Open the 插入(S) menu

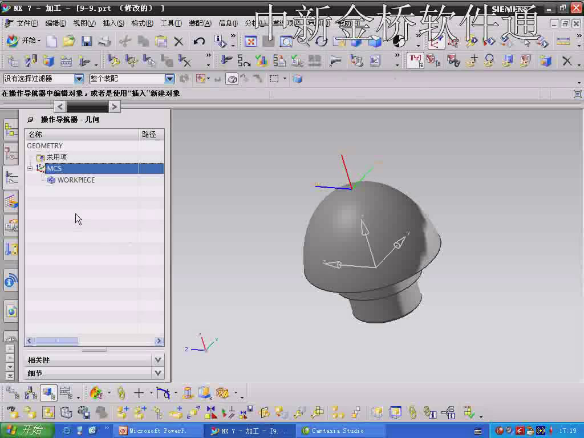[x=113, y=23]
